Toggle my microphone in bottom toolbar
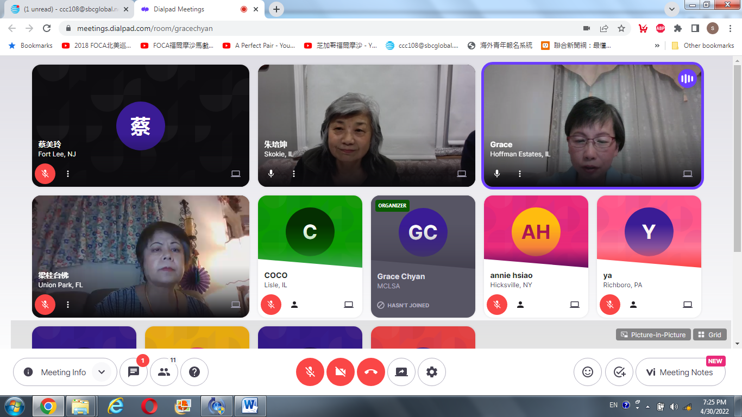Image resolution: width=742 pixels, height=417 pixels. click(310, 372)
